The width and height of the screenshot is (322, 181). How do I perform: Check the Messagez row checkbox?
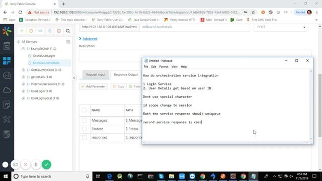[84, 120]
